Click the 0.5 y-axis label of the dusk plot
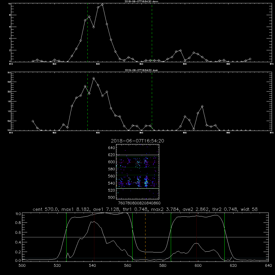Image resolution: width=275 pixels, height=275 pixels. [x=9, y=121]
